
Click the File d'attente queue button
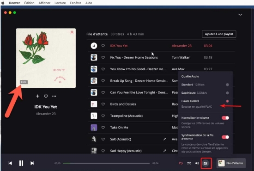[x=231, y=163]
